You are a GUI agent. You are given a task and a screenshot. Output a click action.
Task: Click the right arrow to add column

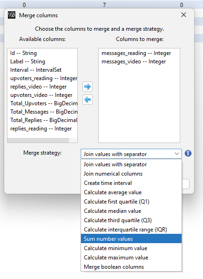(88, 87)
